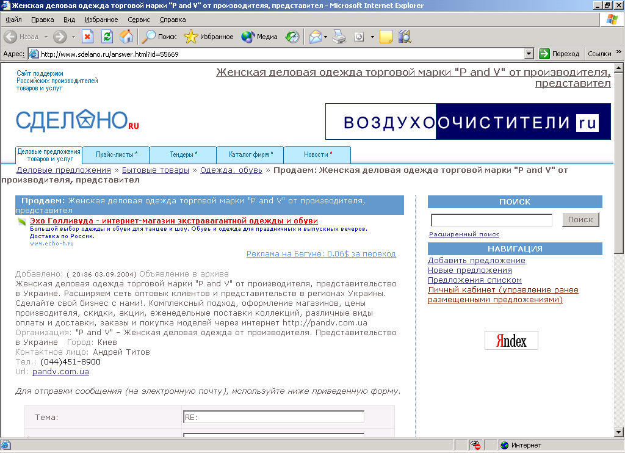This screenshot has width=625, height=453.
Task: Click the Интернет zone globe icon
Action: pos(505,445)
